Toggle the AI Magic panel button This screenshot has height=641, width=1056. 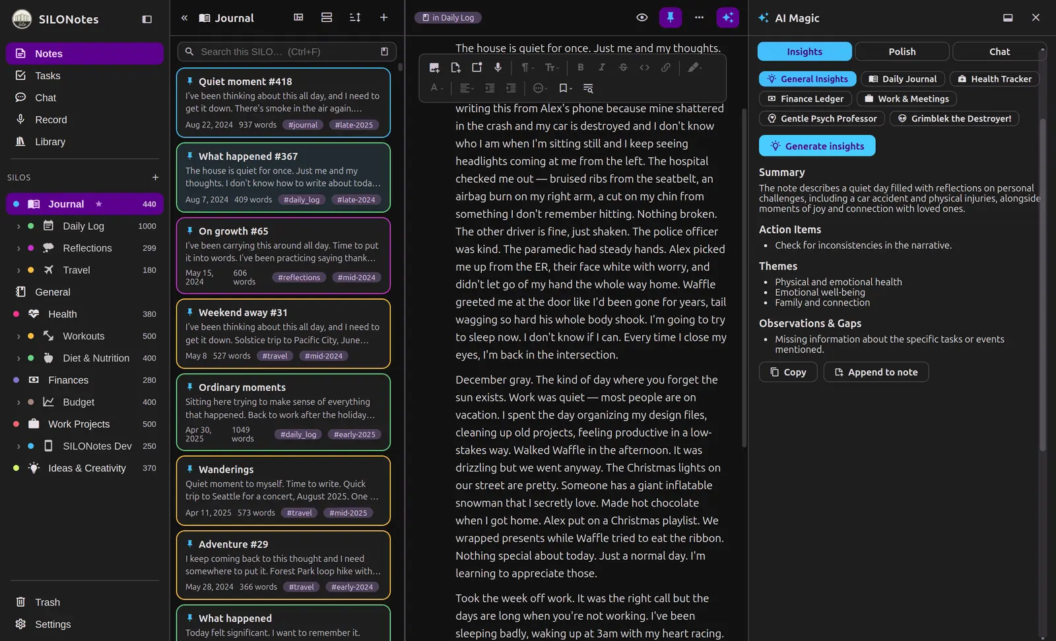(x=728, y=18)
